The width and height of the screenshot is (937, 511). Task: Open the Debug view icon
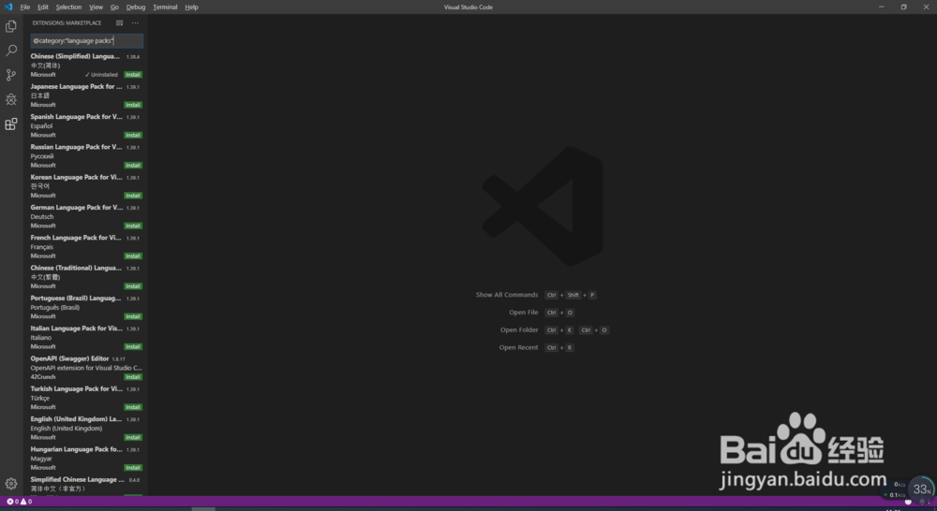click(x=10, y=99)
